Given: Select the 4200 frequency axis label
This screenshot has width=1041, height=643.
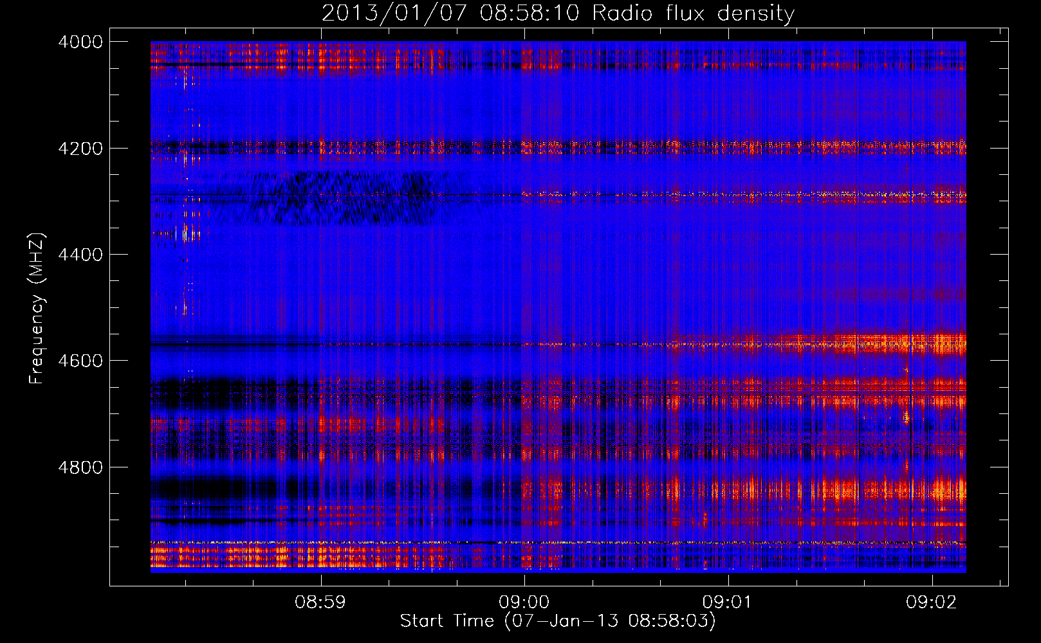Looking at the screenshot, I should tap(80, 149).
